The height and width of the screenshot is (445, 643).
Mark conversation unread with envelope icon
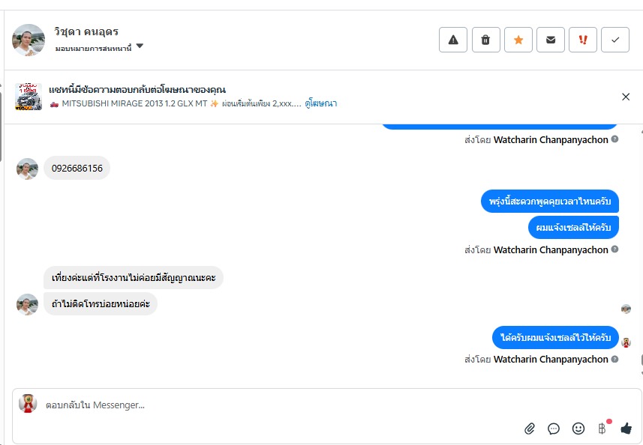click(x=551, y=40)
